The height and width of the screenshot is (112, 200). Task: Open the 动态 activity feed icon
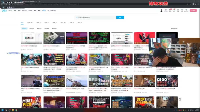[x=174, y=10]
